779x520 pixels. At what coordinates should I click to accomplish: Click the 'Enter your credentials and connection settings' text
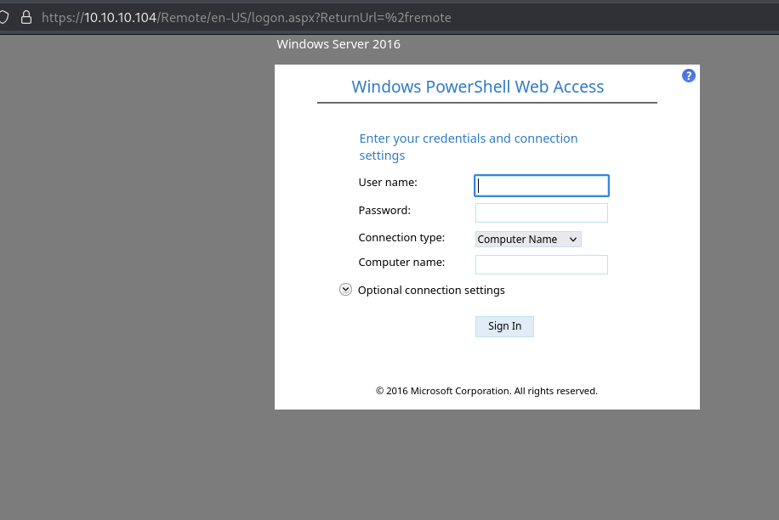point(469,147)
